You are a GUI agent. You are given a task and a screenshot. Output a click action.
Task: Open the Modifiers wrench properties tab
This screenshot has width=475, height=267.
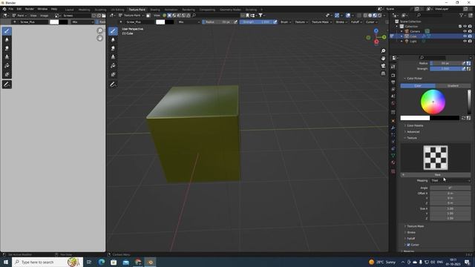coord(393,128)
